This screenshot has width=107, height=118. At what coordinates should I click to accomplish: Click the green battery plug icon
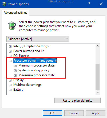pos(12,25)
